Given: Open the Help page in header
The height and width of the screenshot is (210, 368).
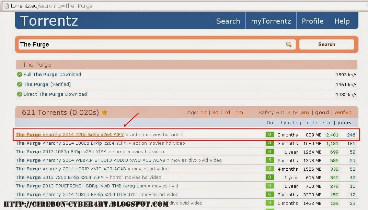Looking at the screenshot, I should (342, 21).
